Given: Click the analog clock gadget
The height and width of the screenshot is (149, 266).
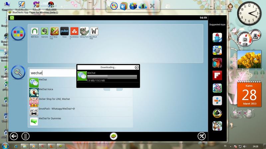Looking at the screenshot, I should pyautogui.click(x=249, y=14).
